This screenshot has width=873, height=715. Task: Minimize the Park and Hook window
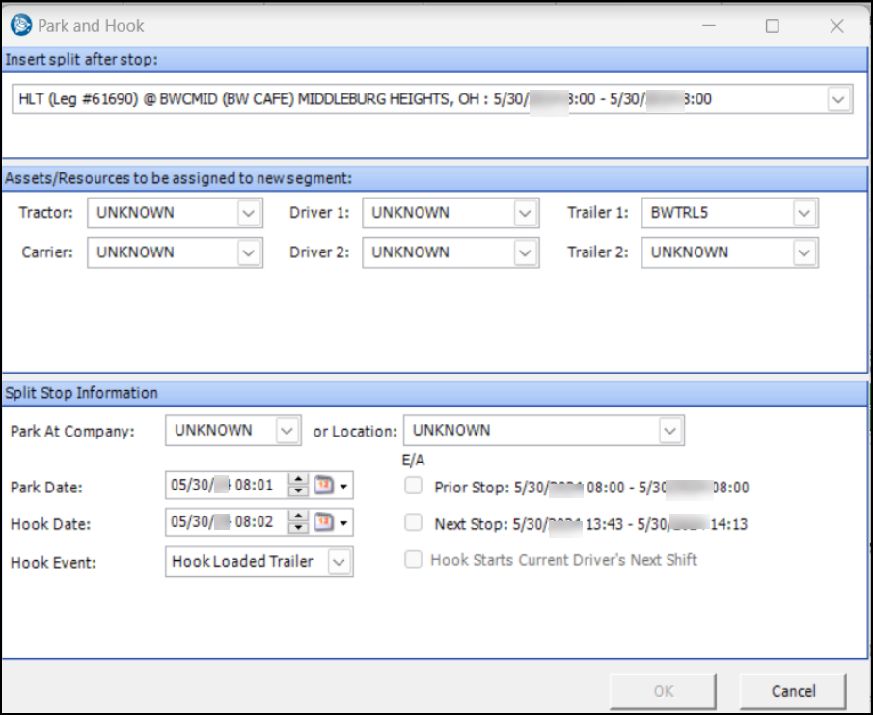tap(709, 26)
